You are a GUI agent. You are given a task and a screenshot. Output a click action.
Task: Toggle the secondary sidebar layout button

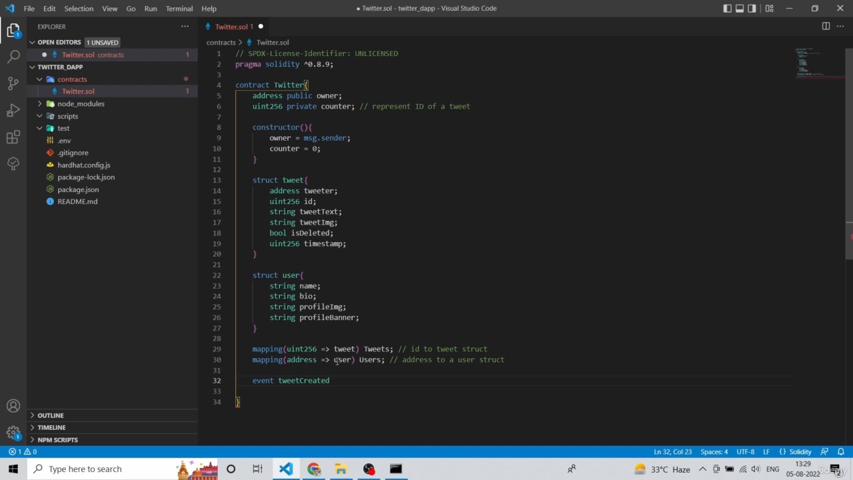pyautogui.click(x=752, y=9)
